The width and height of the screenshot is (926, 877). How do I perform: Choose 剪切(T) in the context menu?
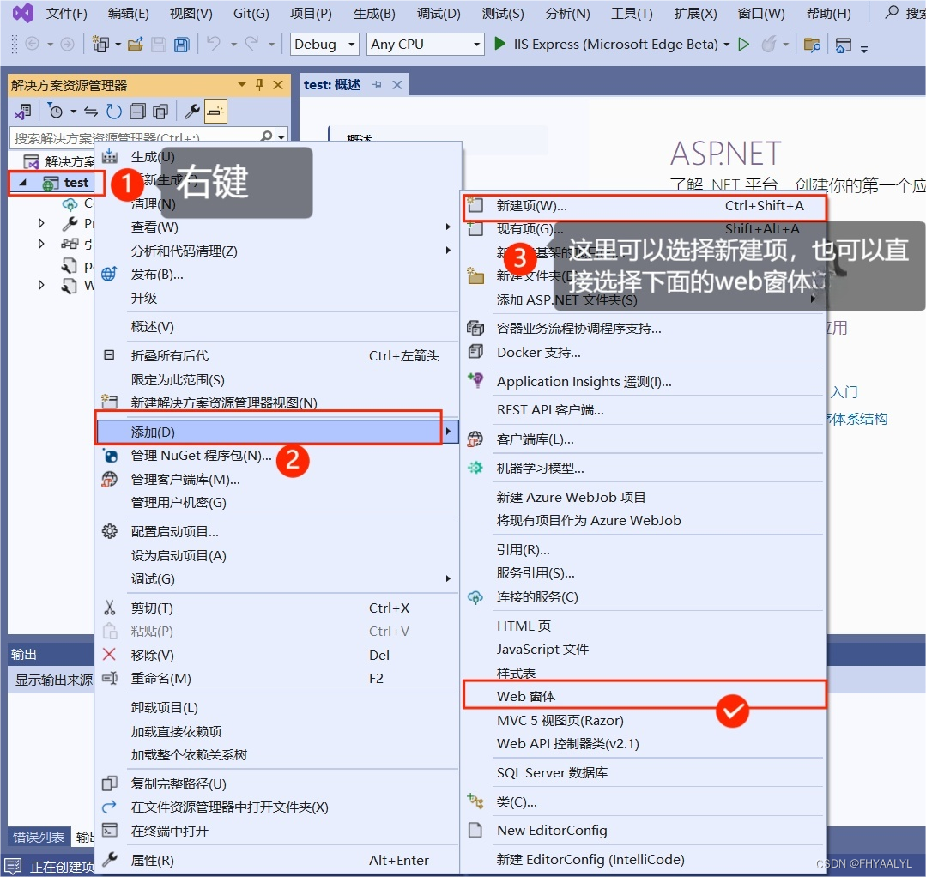pos(276,608)
